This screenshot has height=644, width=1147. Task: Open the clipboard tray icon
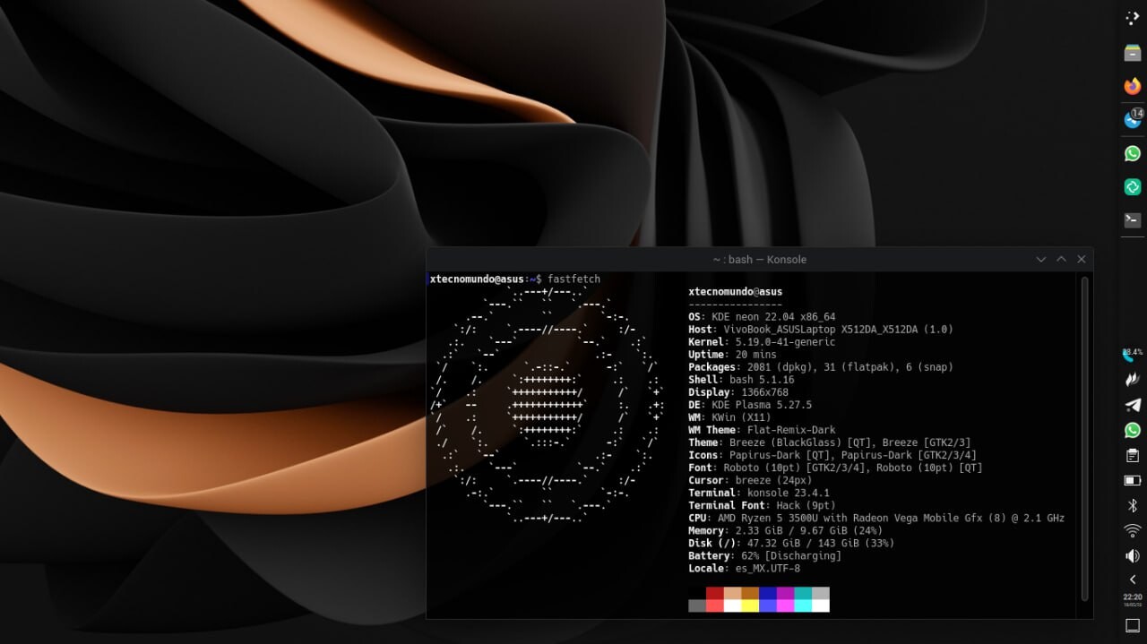tap(1133, 455)
